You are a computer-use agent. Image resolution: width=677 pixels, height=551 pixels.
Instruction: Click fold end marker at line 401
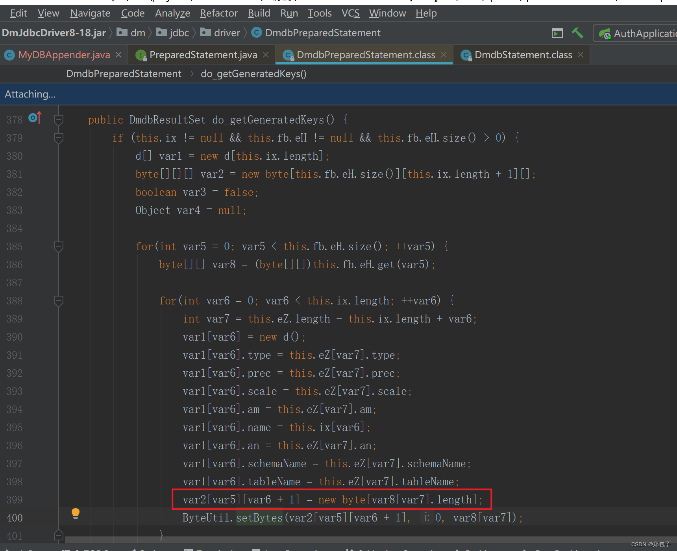click(x=59, y=535)
